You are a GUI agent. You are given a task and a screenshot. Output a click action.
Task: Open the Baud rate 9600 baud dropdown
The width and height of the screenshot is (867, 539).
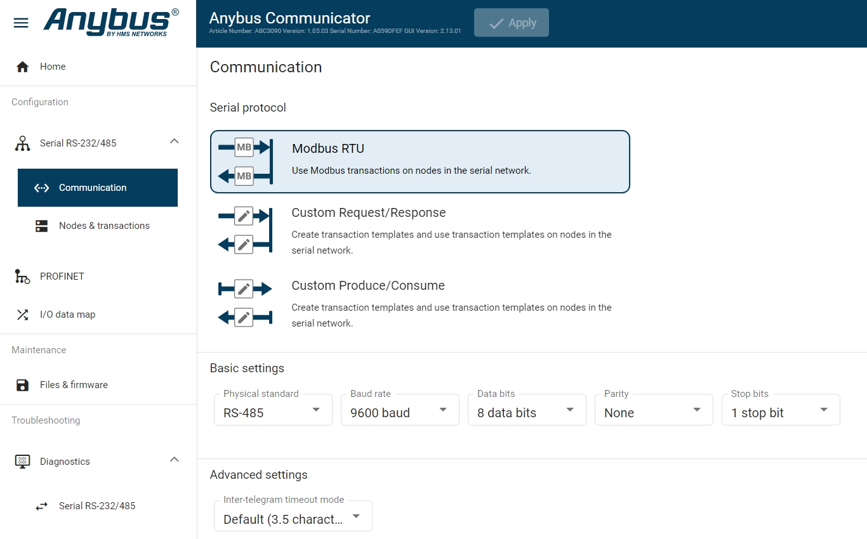[400, 410]
